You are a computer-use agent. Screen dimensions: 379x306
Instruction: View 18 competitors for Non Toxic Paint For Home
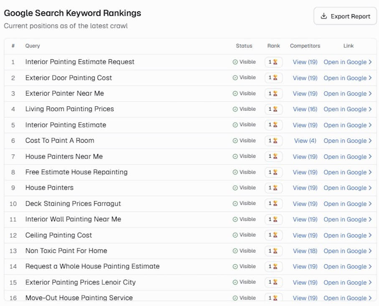tap(305, 251)
